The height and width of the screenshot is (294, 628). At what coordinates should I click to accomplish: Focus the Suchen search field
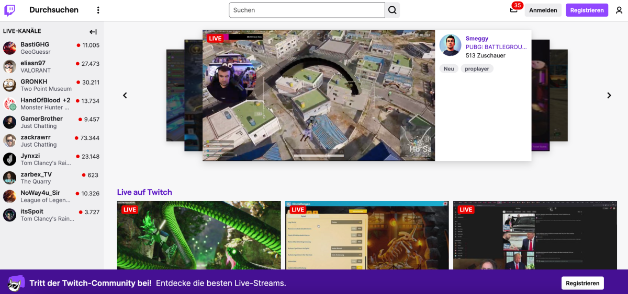307,10
